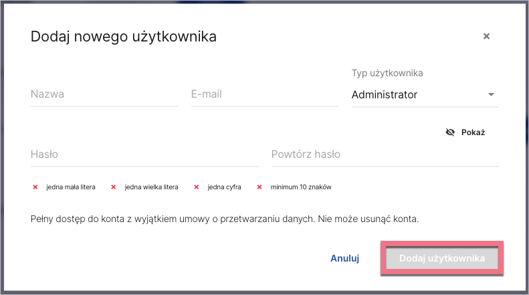Focus the E-mail input field

(264, 94)
